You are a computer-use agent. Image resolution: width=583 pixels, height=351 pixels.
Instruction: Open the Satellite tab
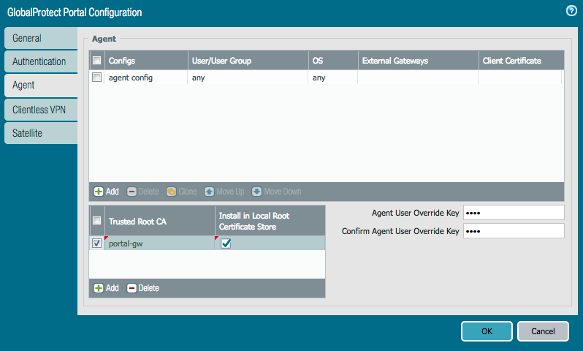[x=41, y=133]
